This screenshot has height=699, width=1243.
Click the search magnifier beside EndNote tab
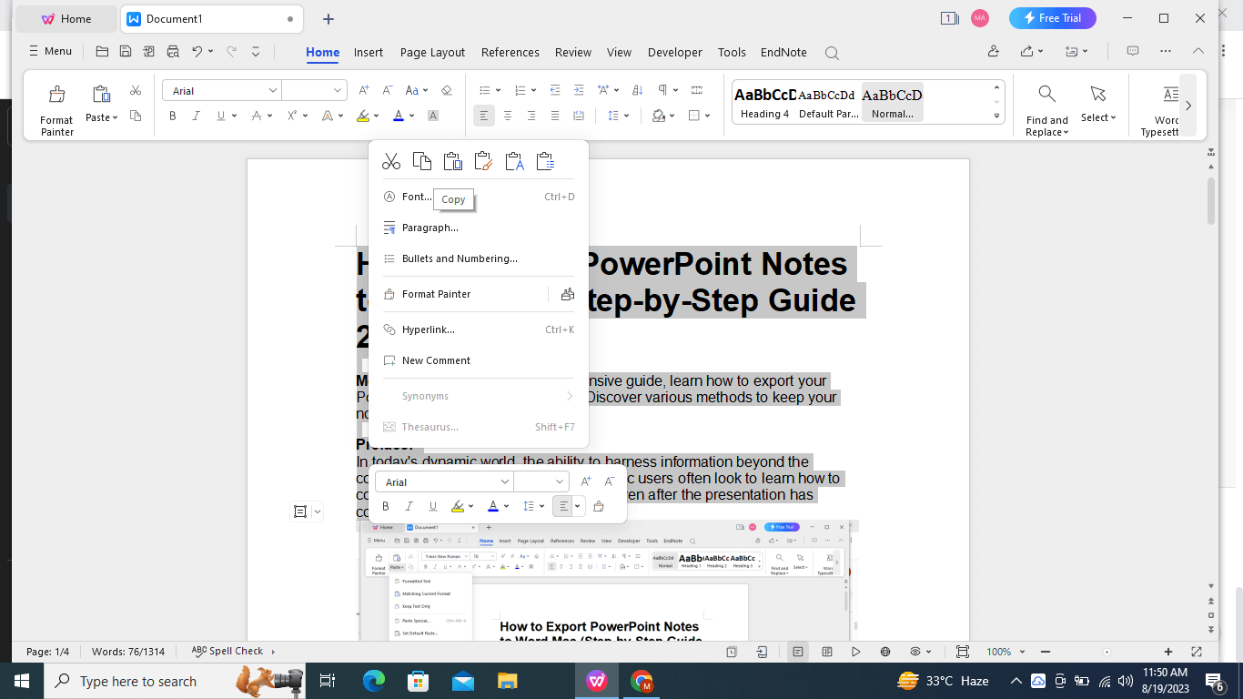pos(832,53)
